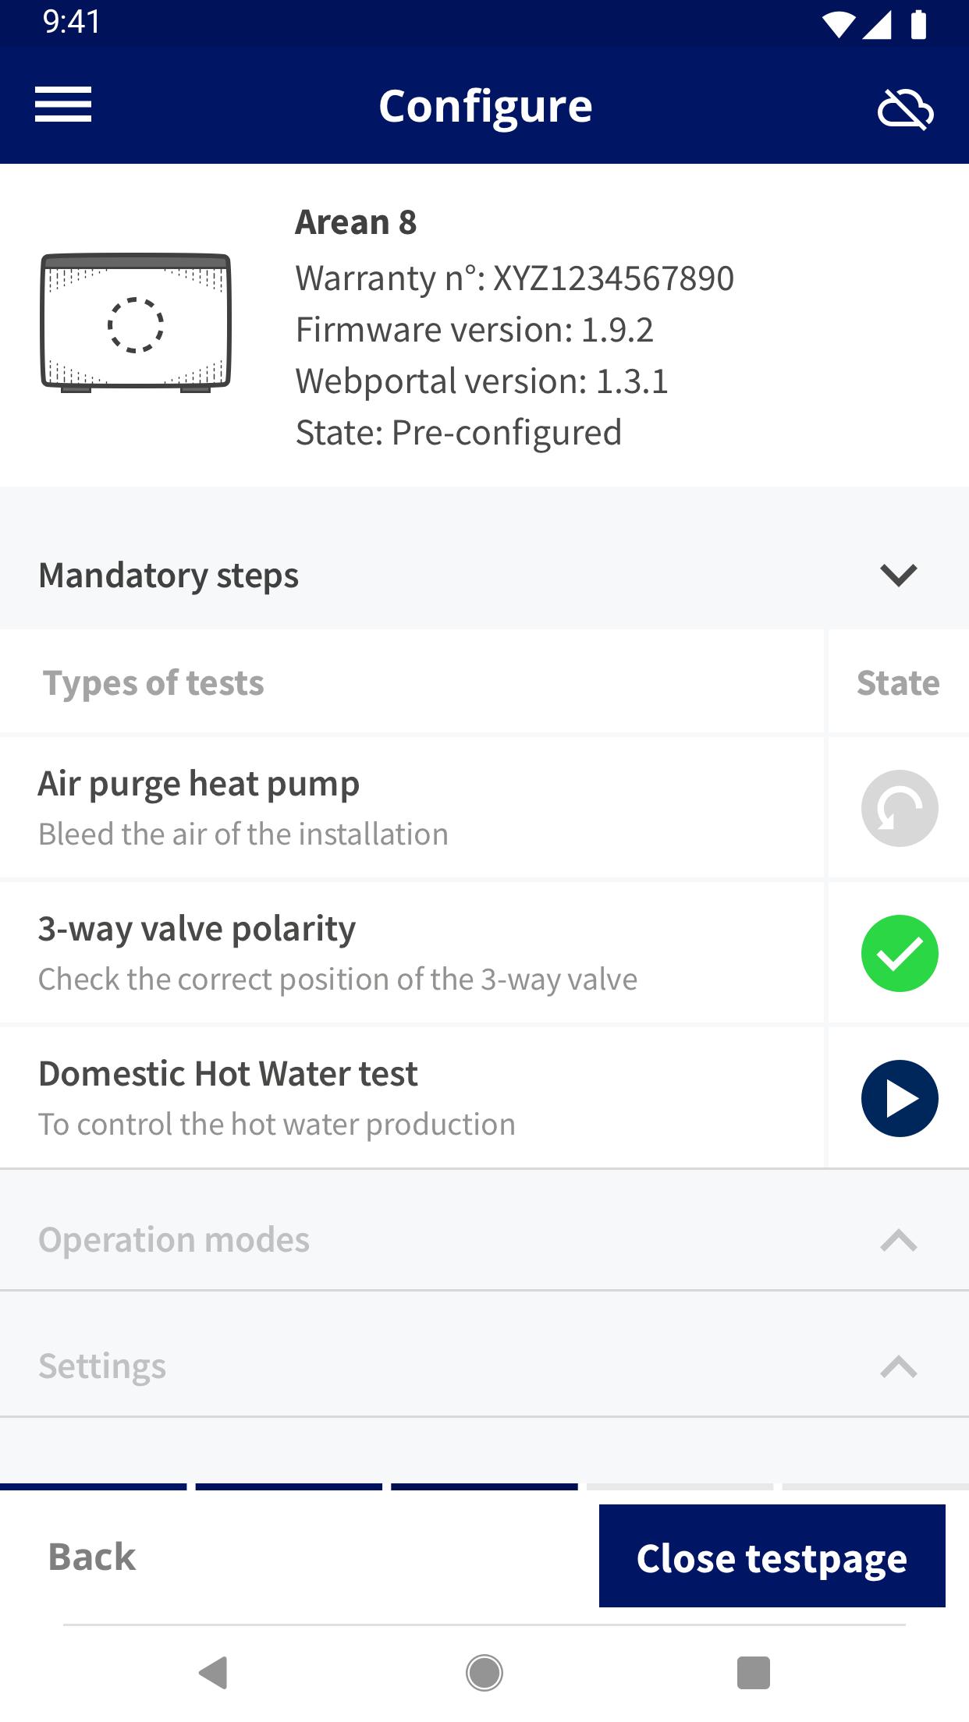Image resolution: width=969 pixels, height=1722 pixels.
Task: Click the Close testpage button
Action: pyautogui.click(x=772, y=1556)
